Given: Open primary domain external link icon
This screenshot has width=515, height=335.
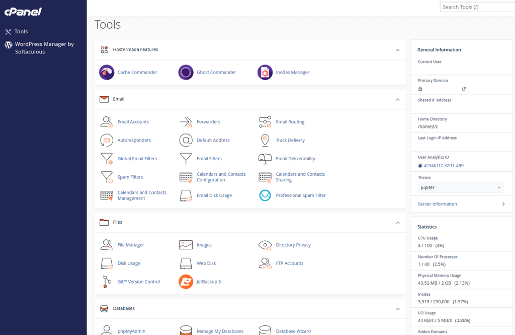Looking at the screenshot, I should tap(464, 89).
